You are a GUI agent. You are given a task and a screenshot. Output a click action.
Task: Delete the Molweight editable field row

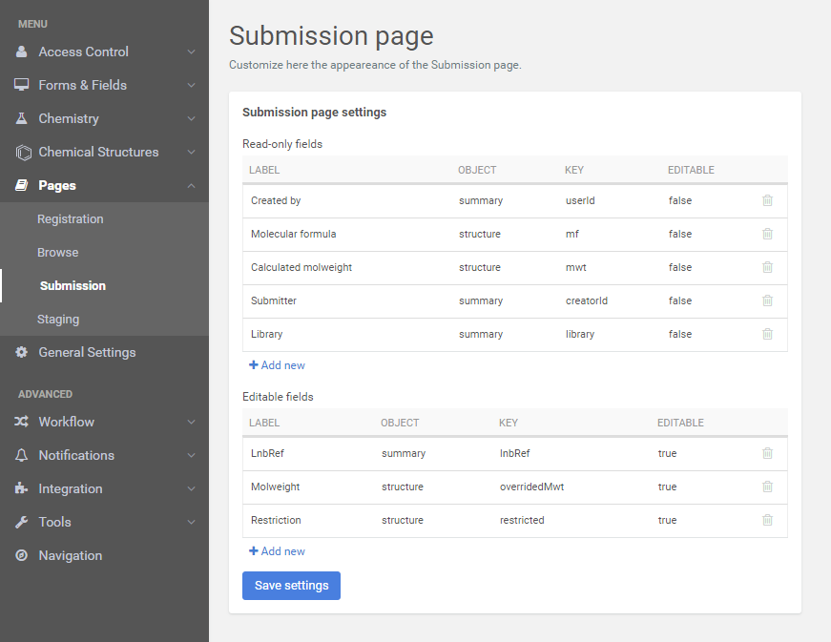tap(767, 487)
